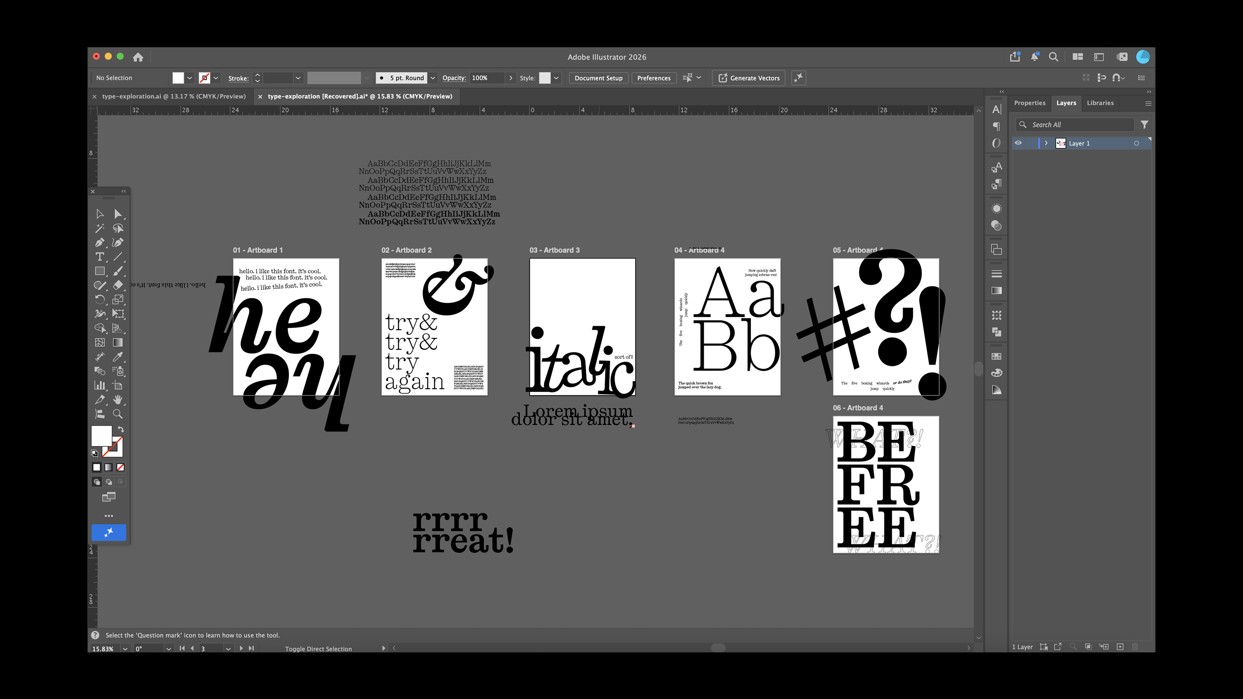
Task: Switch to the Properties tab
Action: [1030, 103]
